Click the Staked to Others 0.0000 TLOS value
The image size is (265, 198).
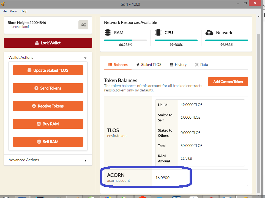point(190,133)
